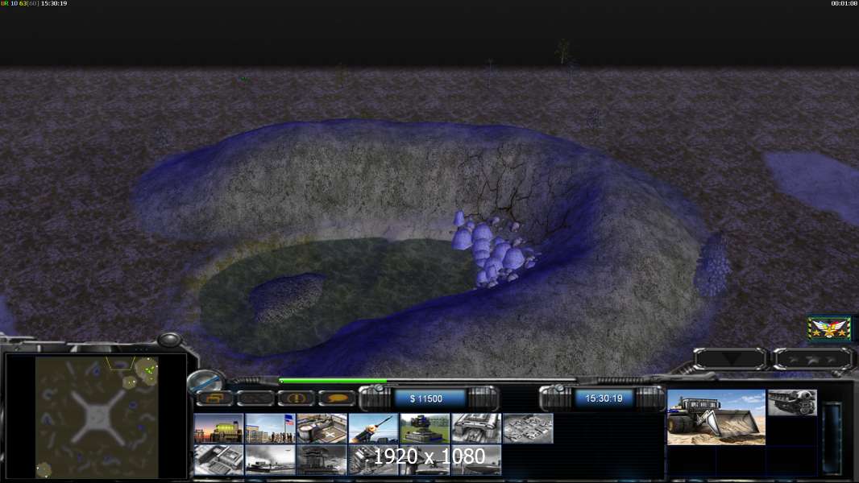Click the purple crystal cluster in the crater
The width and height of the screenshot is (859, 483).
[x=492, y=249]
